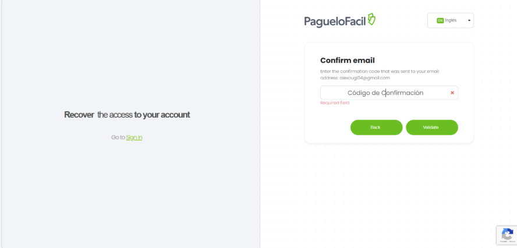Focus the Código de Confirmación input field
Viewport: 517px width, 248px height.
point(385,93)
